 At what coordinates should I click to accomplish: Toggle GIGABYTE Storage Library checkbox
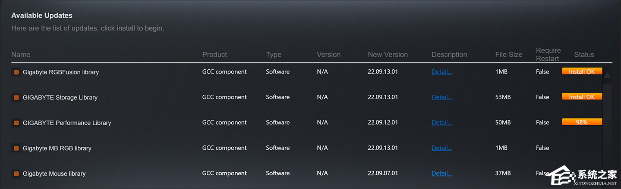(x=16, y=97)
